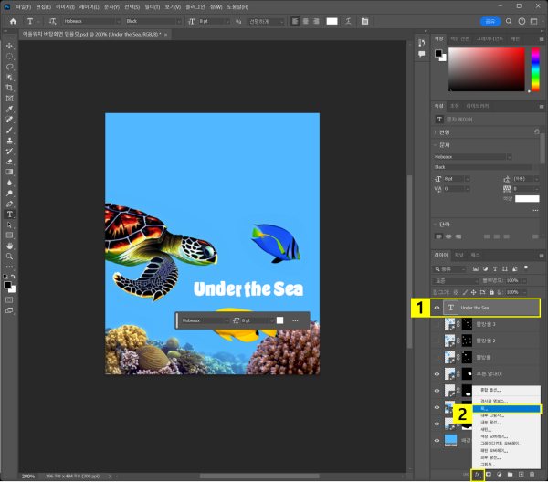This screenshot has height=482, width=548.
Task: Hide the Under the Sea text layer
Action: (x=437, y=309)
